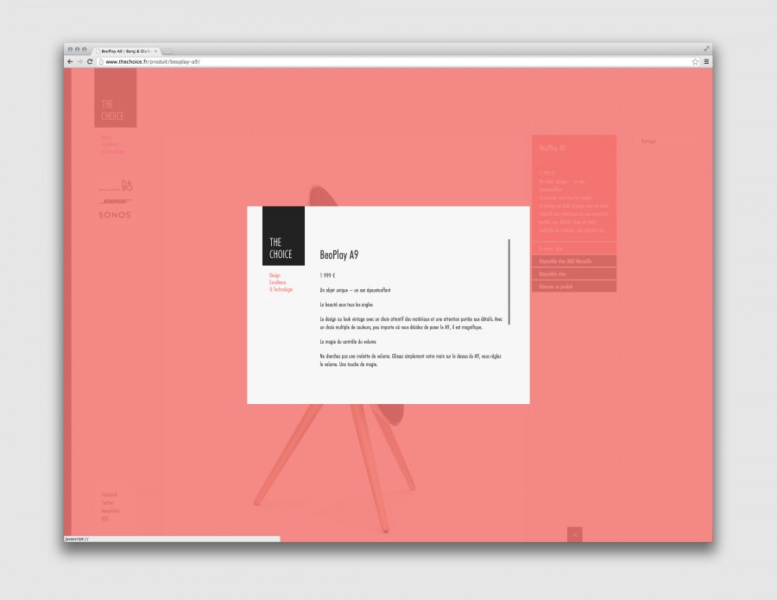This screenshot has height=600, width=777.
Task: Click the 'La beauté sous tous les angles' text
Action: 346,305
